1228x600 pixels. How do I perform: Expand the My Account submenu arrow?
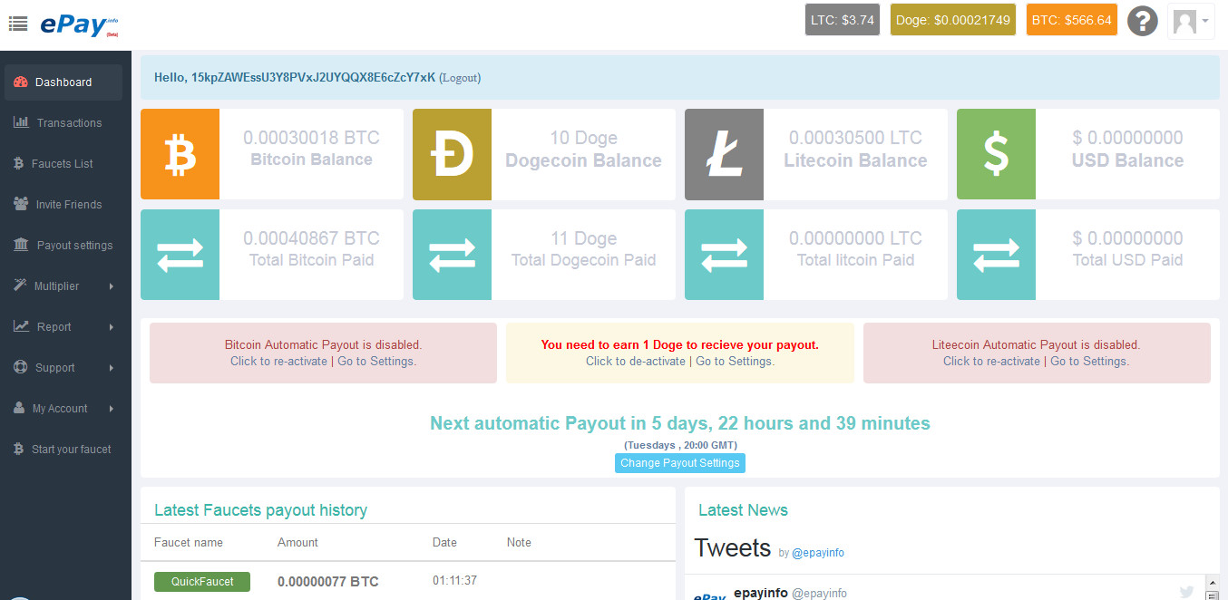[x=112, y=409]
